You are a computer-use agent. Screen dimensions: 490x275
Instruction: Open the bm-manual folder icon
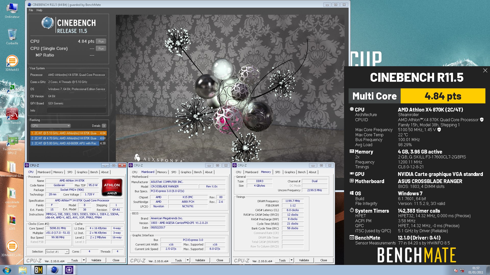pyautogui.click(x=12, y=169)
